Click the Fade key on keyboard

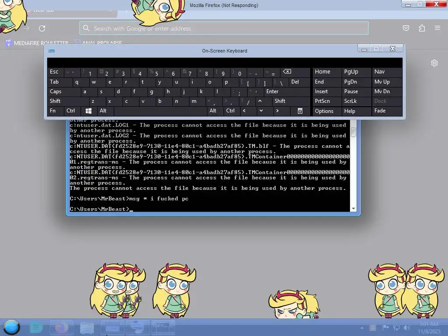pos(387,111)
